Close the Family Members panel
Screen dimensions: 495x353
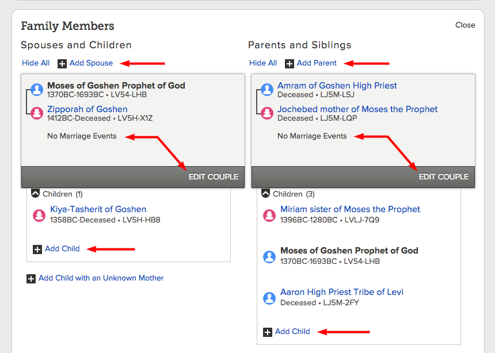pos(465,25)
